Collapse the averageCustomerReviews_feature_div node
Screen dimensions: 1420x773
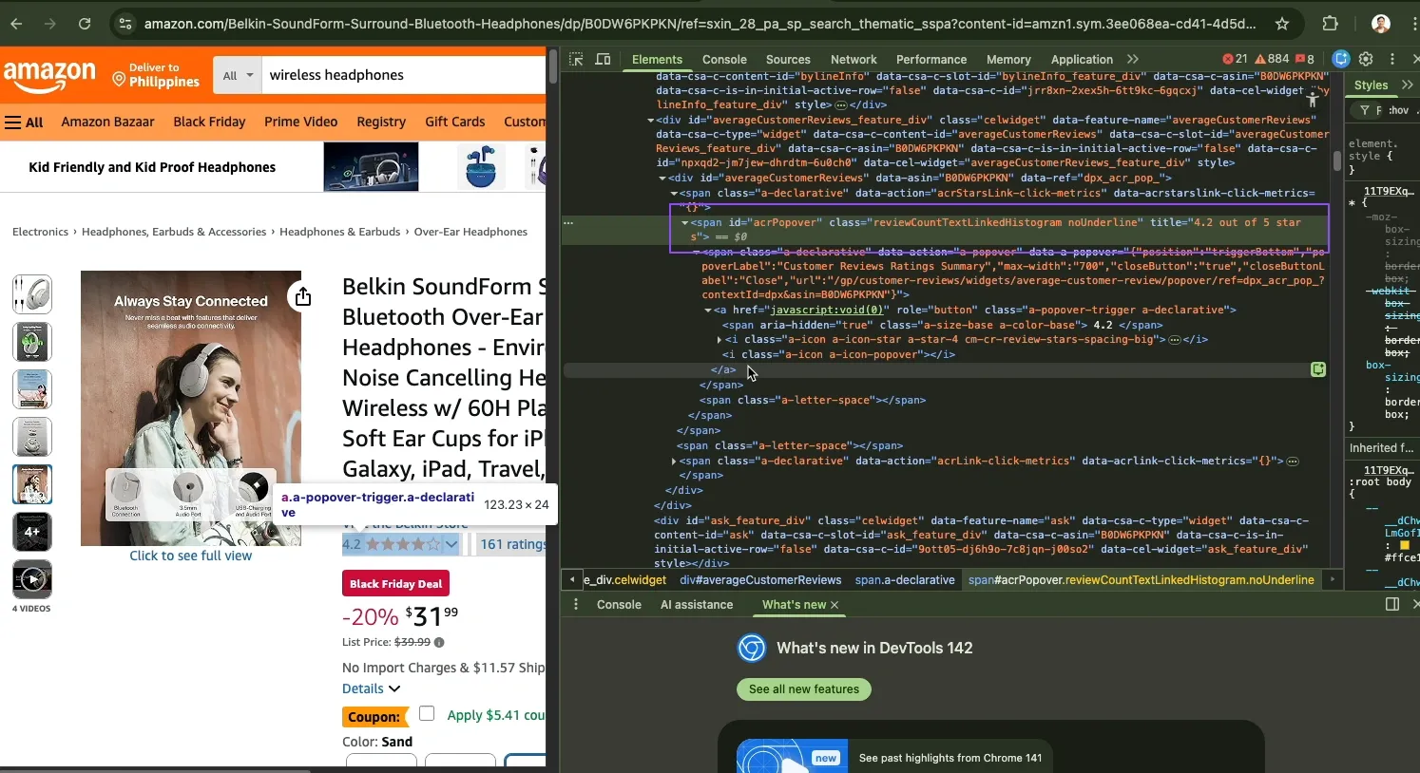pos(650,121)
